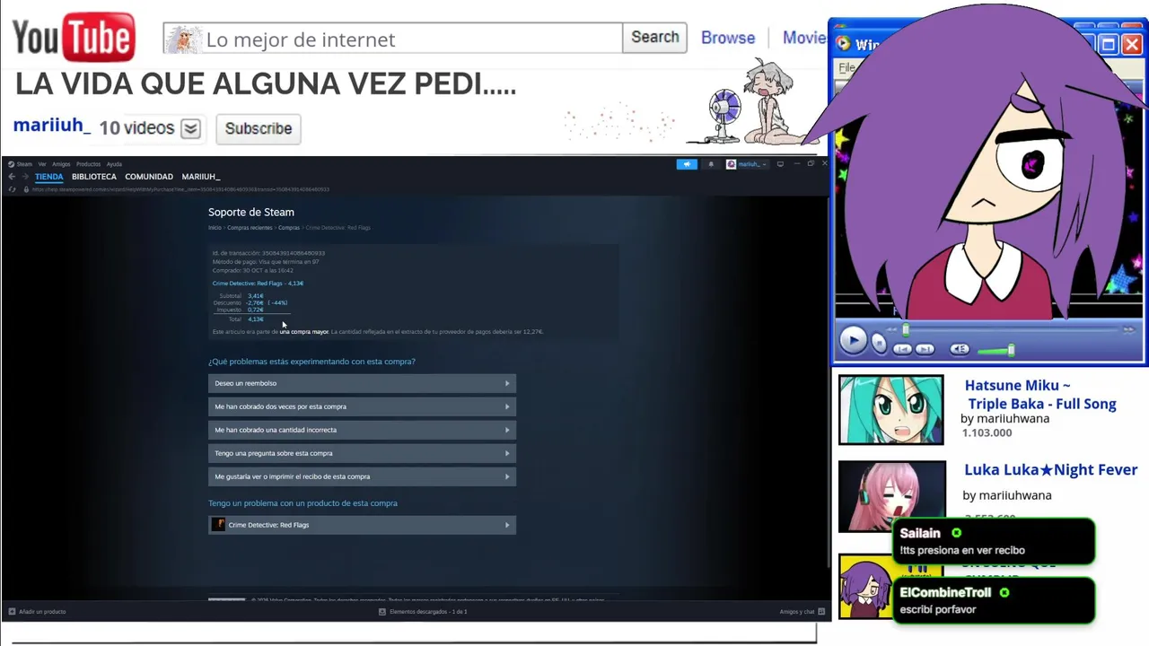The height and width of the screenshot is (646, 1149).
Task: Click the 'Lo mejor de internet' search field
Action: [x=392, y=39]
